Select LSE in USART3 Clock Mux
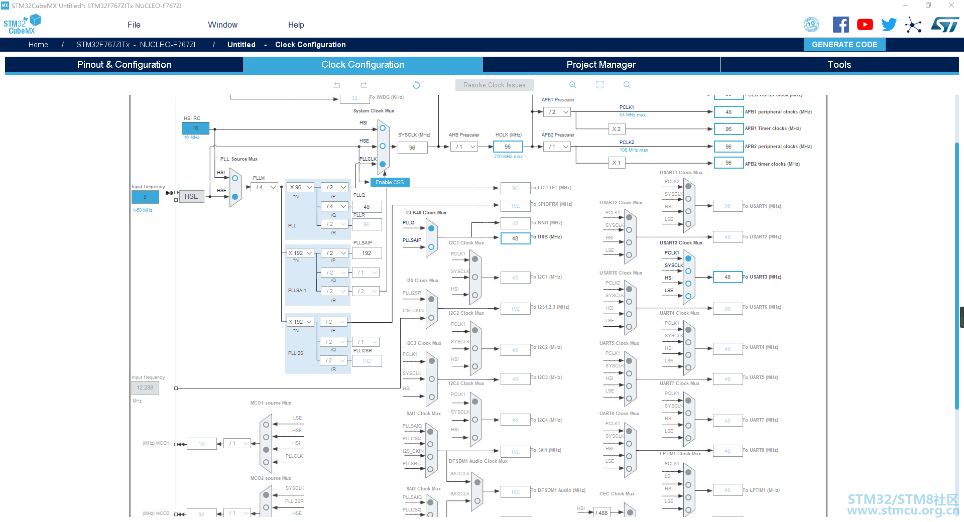This screenshot has height=522, width=964. (x=688, y=296)
